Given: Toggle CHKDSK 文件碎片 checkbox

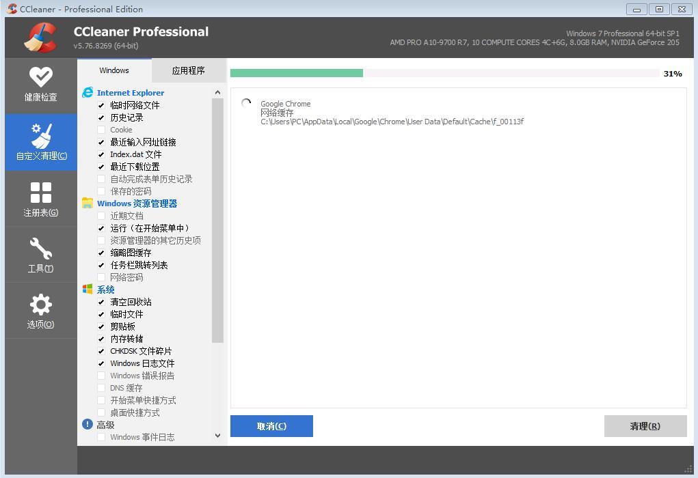Looking at the screenshot, I should pos(101,351).
